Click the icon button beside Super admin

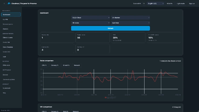pos(144,3)
